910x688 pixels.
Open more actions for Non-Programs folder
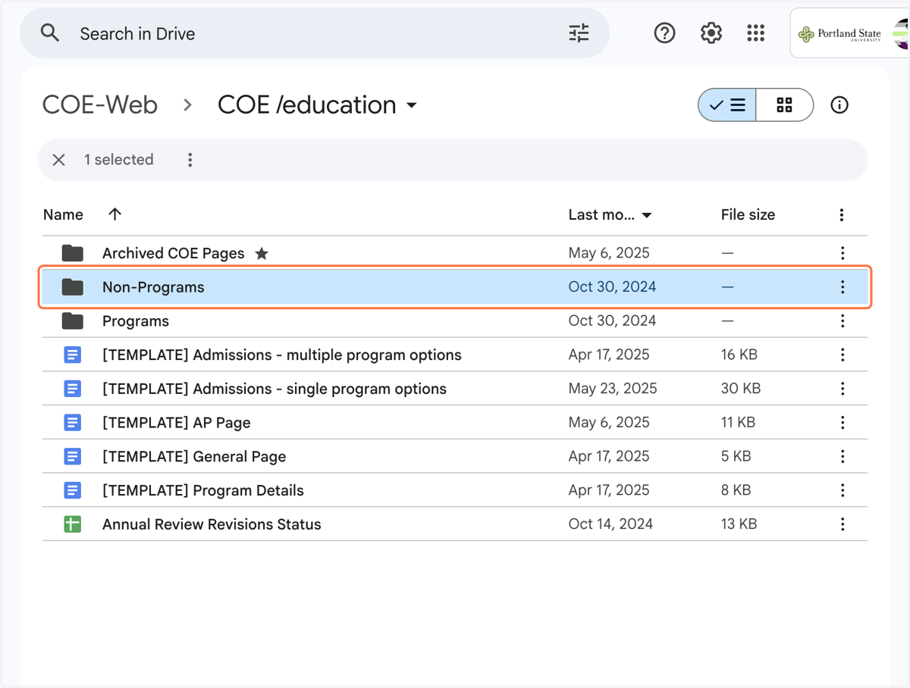pos(842,287)
